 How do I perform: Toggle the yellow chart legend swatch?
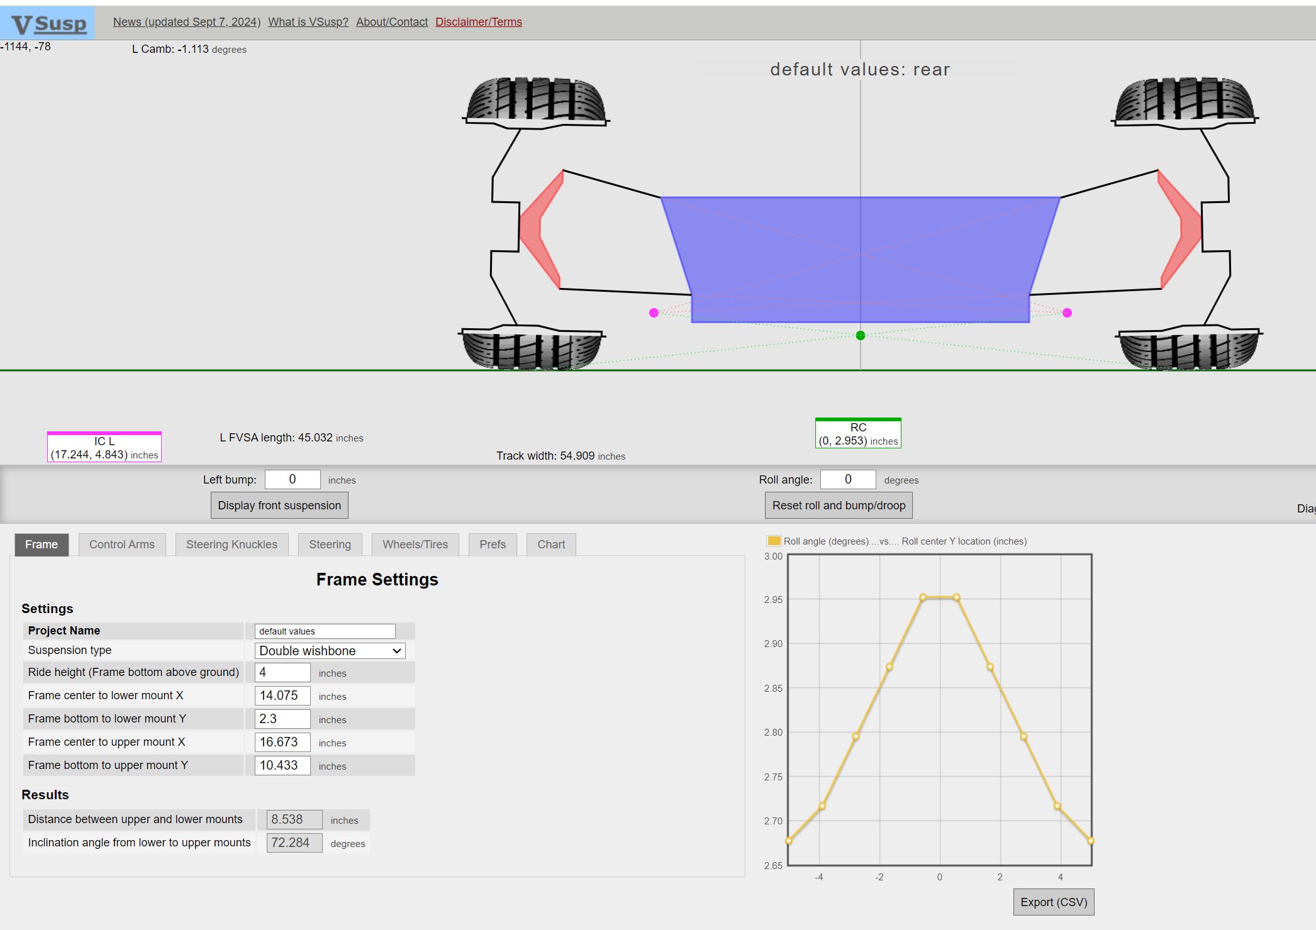774,541
